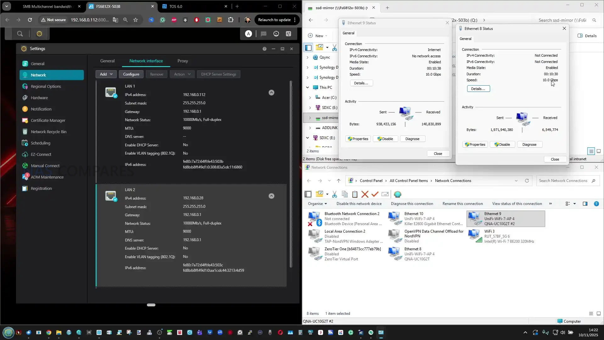Collapse the LAN 2 details panel
604x340 pixels.
(x=271, y=196)
